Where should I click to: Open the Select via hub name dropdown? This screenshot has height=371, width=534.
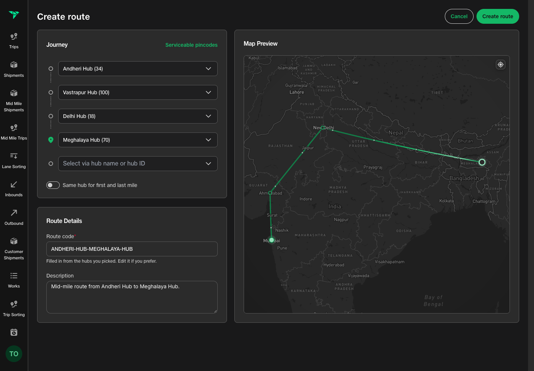pos(138,164)
